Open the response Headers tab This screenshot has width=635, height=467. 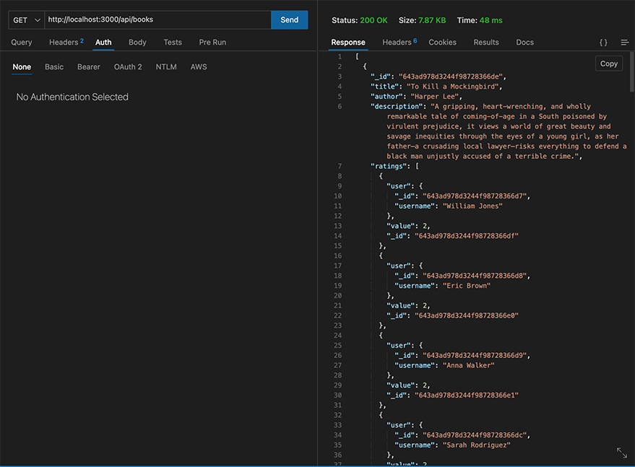coord(399,42)
